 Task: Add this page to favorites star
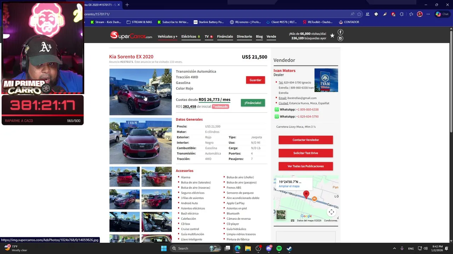(x=359, y=14)
